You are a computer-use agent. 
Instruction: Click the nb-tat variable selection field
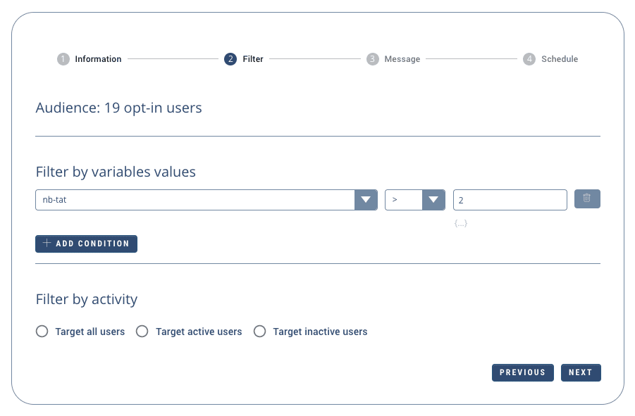pyautogui.click(x=195, y=200)
